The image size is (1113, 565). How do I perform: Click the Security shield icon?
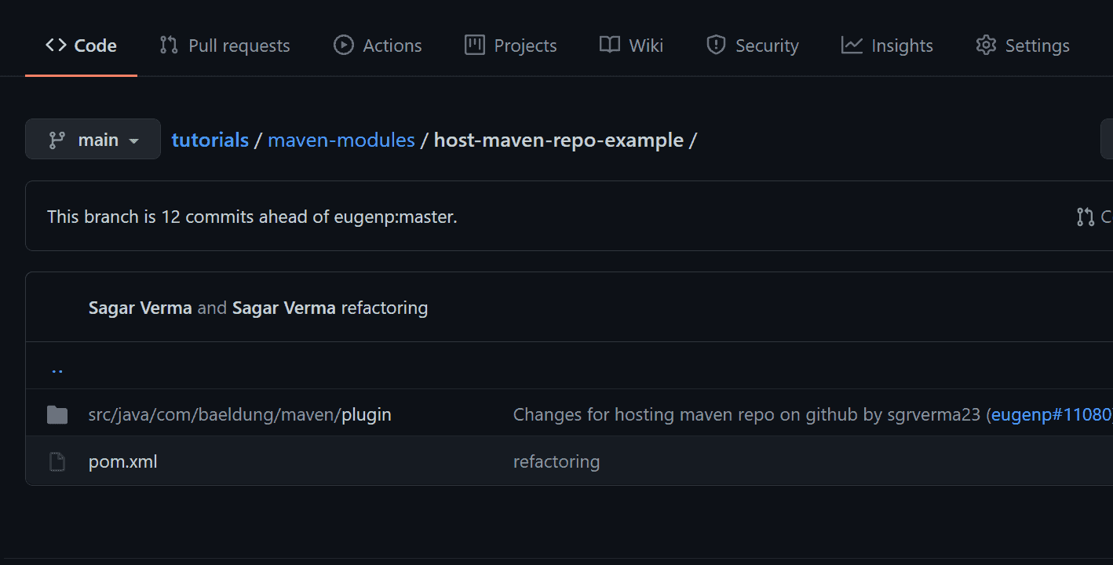coord(716,45)
